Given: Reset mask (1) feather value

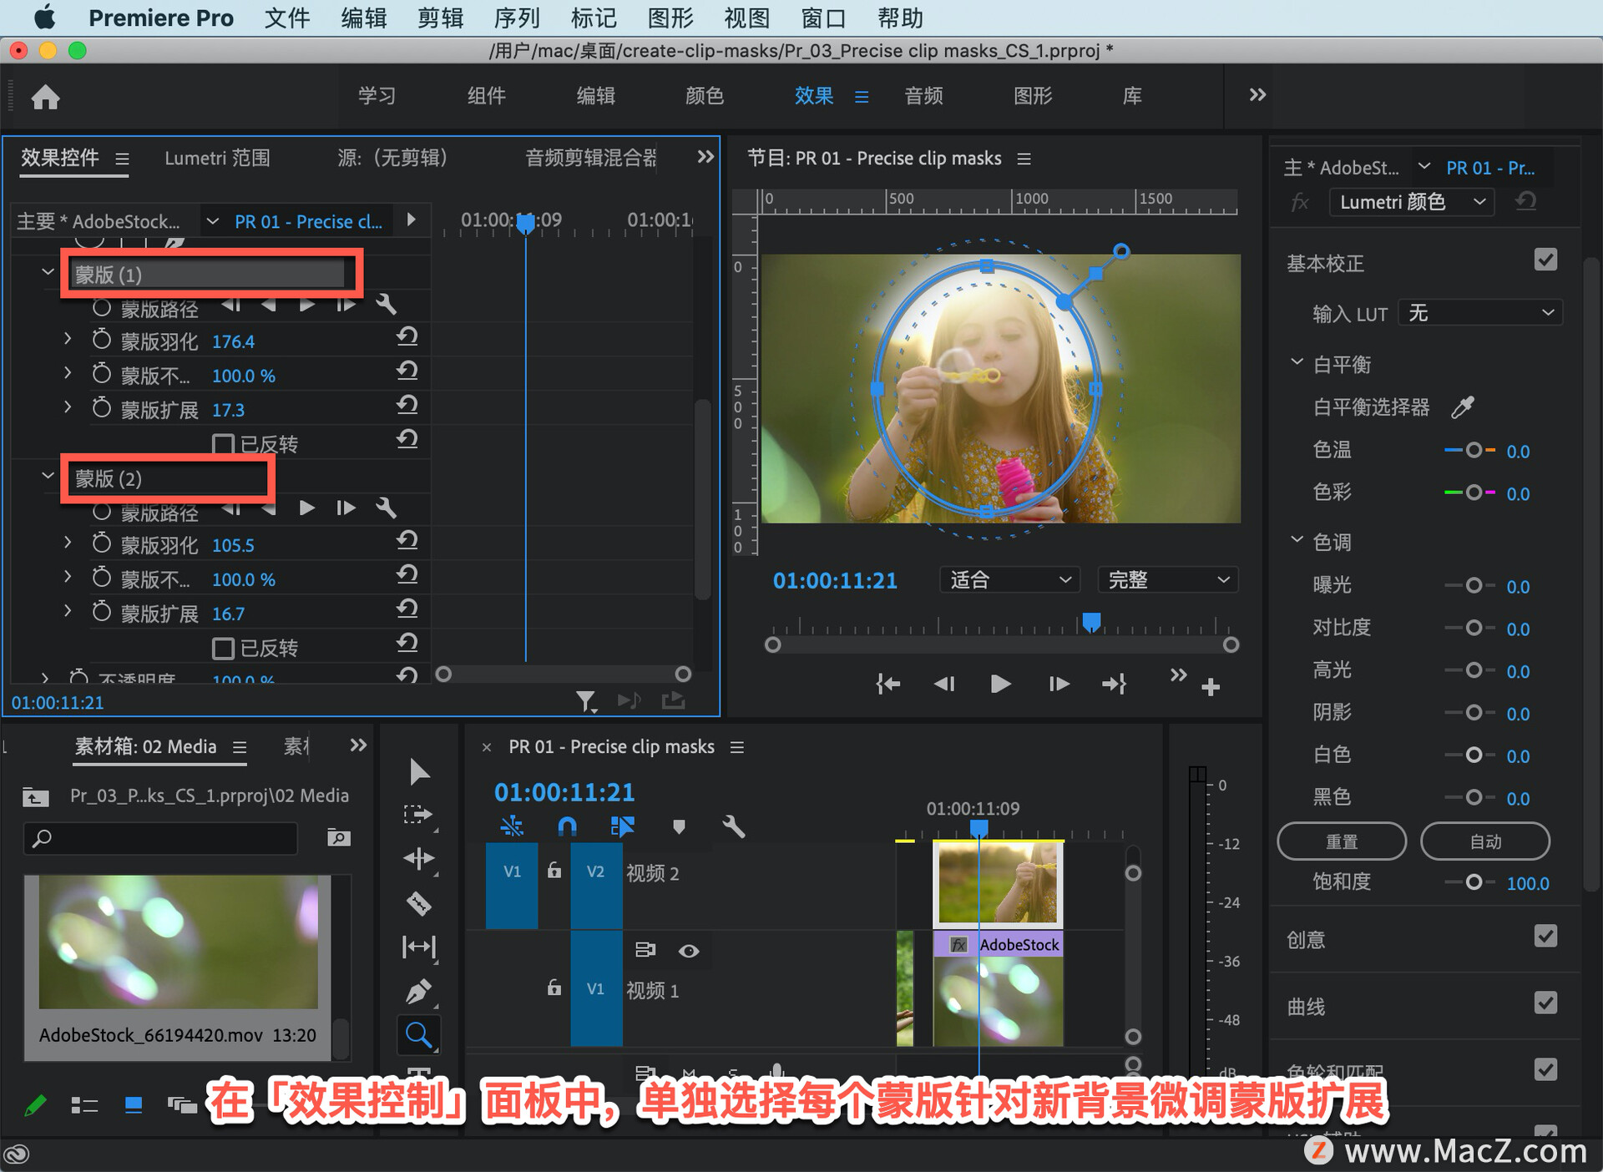Looking at the screenshot, I should point(407,337).
